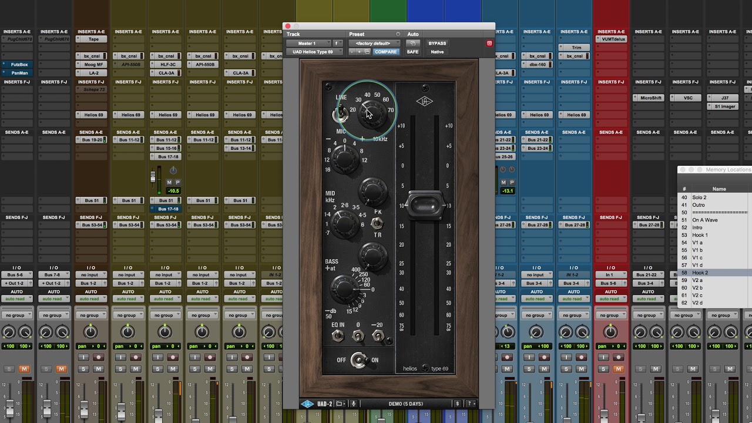Image resolution: width=752 pixels, height=423 pixels.
Task: Click the dollar sign purchase icon
Action: (x=458, y=404)
